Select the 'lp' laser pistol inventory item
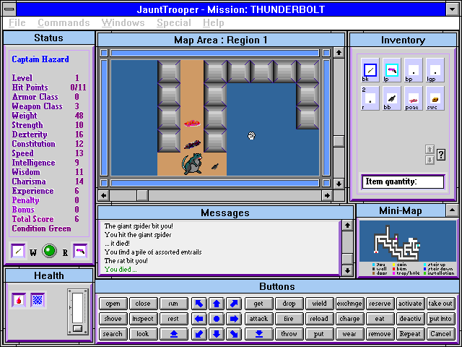This screenshot has width=462, height=347. [392, 70]
